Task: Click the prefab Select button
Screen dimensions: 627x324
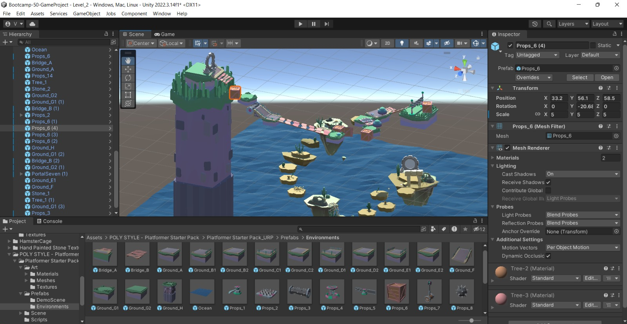Action: tap(579, 78)
